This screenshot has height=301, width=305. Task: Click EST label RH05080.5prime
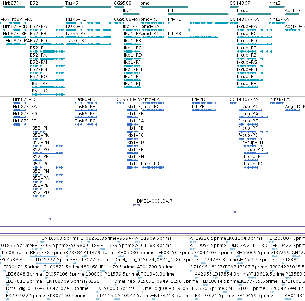point(136,253)
